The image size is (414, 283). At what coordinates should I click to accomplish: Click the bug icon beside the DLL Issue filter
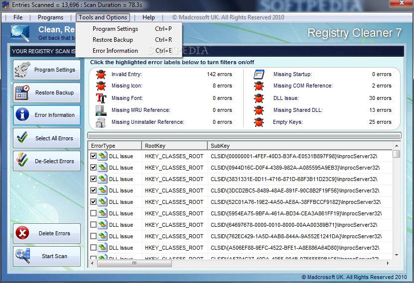click(259, 98)
